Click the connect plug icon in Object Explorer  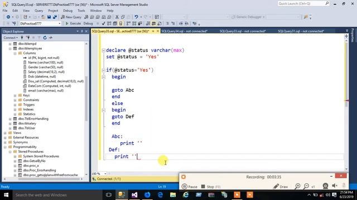point(22,38)
